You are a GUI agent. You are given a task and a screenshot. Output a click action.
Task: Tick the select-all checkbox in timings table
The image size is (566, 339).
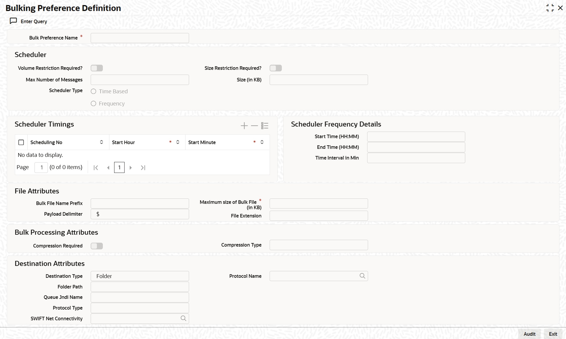tap(21, 142)
